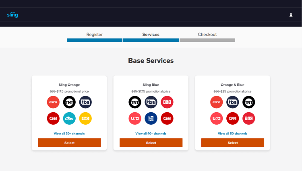This screenshot has height=171, width=302.
Task: Open View all 50 channels link
Action: (232, 134)
